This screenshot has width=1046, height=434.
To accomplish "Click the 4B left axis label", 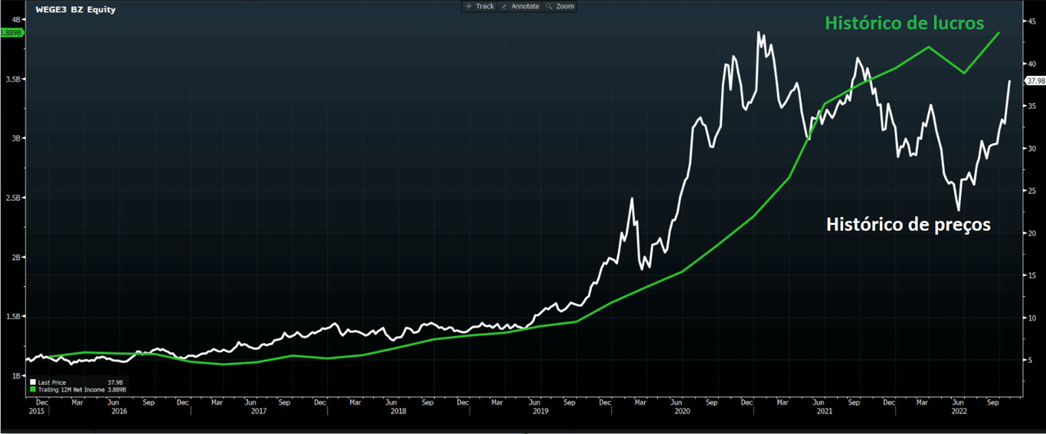I will pos(17,21).
